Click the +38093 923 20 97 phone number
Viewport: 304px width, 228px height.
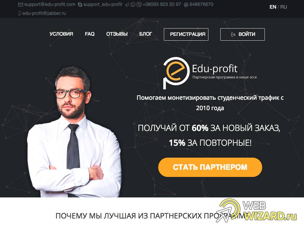[x=162, y=4]
